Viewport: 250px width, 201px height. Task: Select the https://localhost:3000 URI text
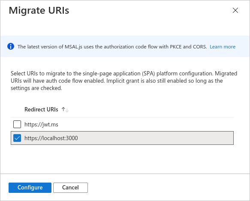point(51,138)
